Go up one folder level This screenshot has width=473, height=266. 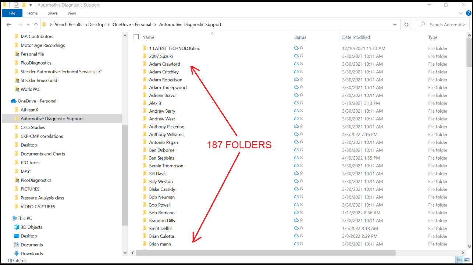(x=36, y=24)
